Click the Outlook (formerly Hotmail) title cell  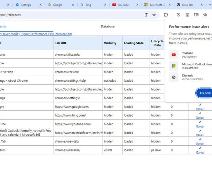(x=27, y=133)
